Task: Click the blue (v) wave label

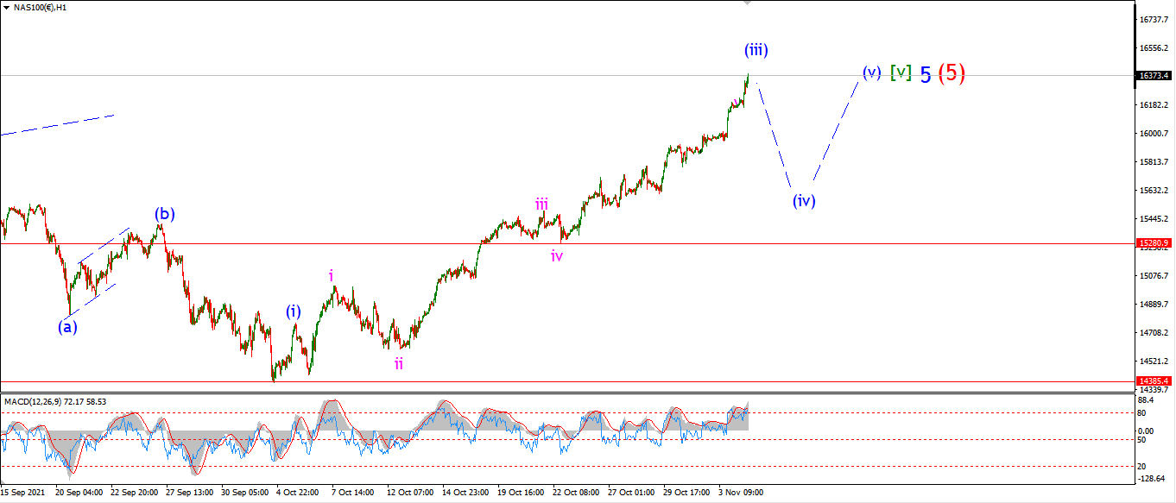Action: tap(871, 72)
